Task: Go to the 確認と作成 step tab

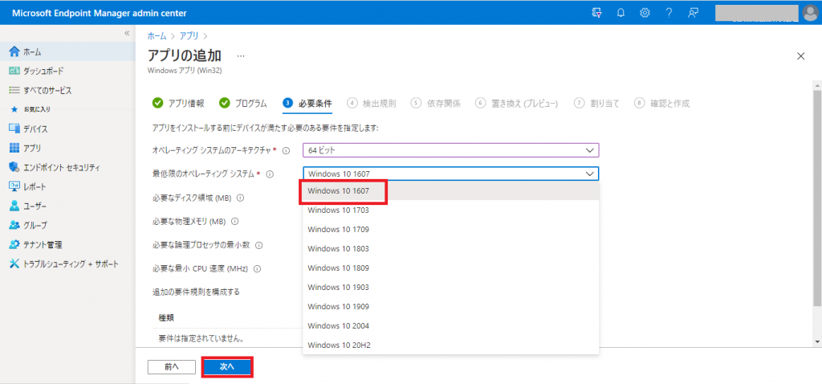Action: [x=661, y=104]
